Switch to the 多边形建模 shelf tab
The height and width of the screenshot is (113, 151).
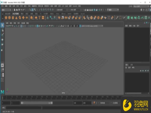pyautogui.click(x=15, y=14)
